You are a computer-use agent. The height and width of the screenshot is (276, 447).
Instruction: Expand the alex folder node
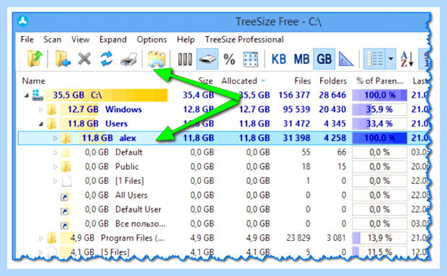pyautogui.click(x=55, y=139)
